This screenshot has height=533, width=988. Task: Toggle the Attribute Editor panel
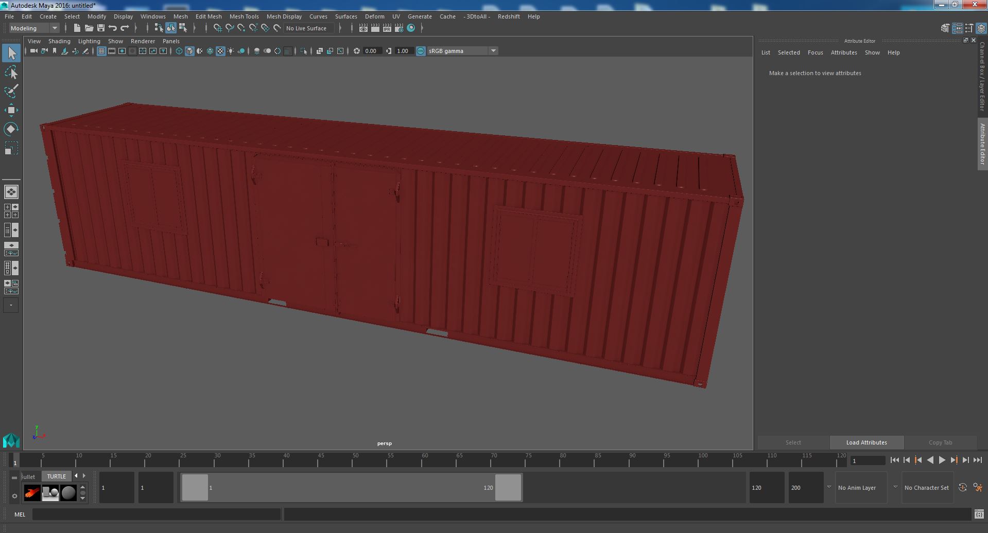click(x=957, y=28)
